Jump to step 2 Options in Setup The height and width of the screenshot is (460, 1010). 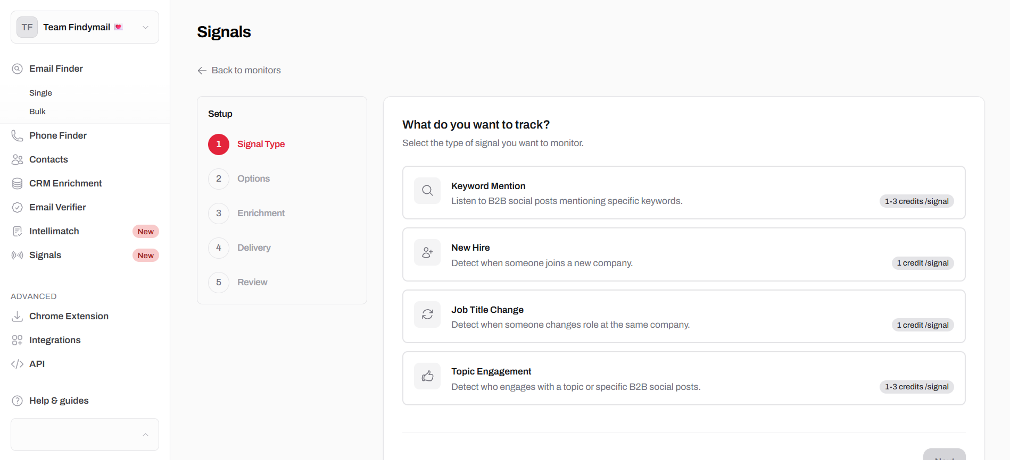click(253, 178)
